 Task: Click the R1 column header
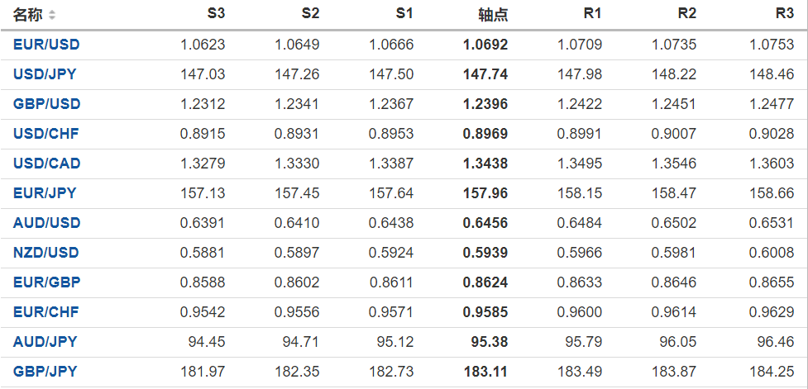pos(592,15)
